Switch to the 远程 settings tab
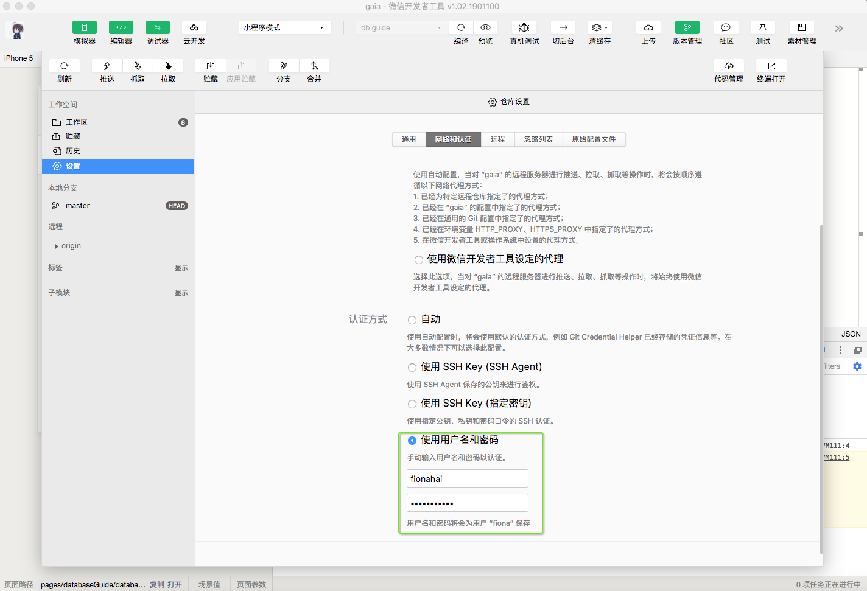 point(498,139)
